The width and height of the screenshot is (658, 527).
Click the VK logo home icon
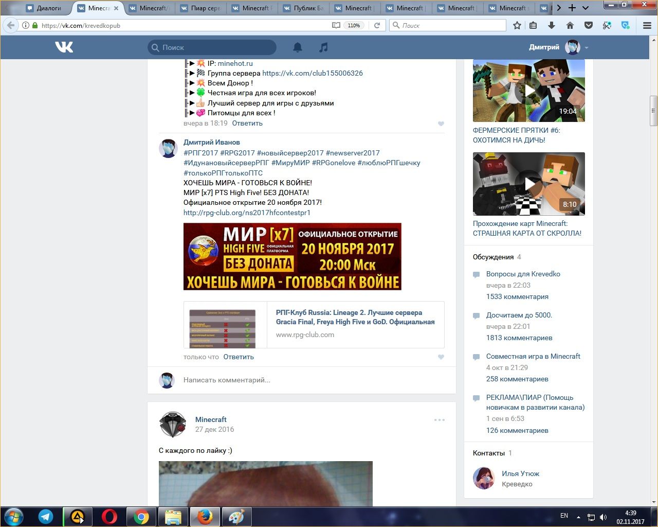(64, 47)
